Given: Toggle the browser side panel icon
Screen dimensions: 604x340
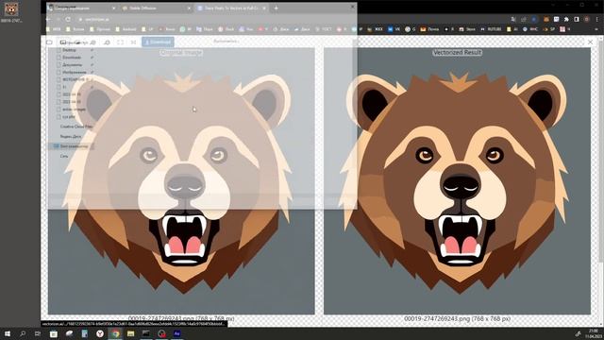Looking at the screenshot, I should pyautogui.click(x=577, y=19).
